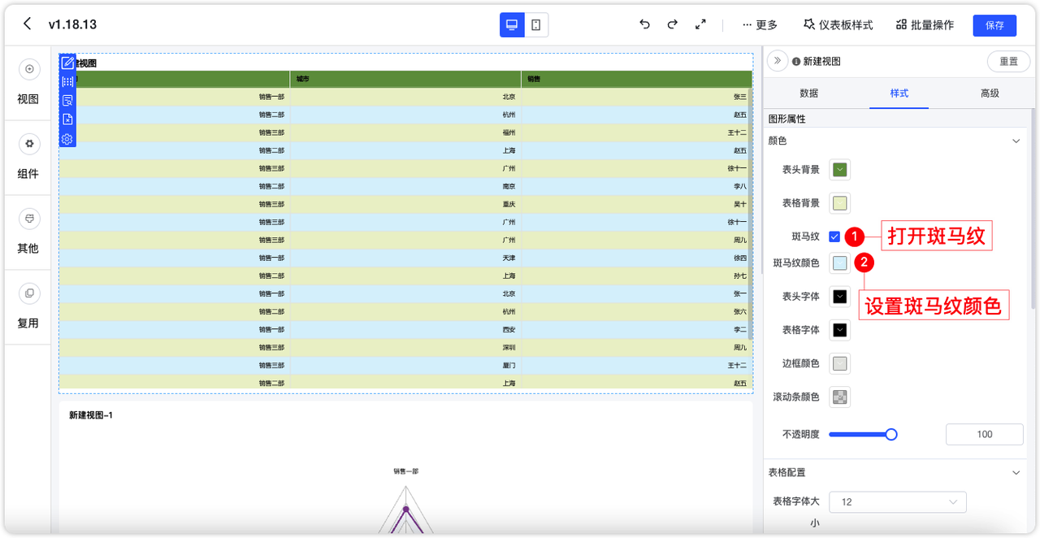Uncheck the 斑马纹 checkbox
This screenshot has width=1040, height=538.
pyautogui.click(x=834, y=236)
